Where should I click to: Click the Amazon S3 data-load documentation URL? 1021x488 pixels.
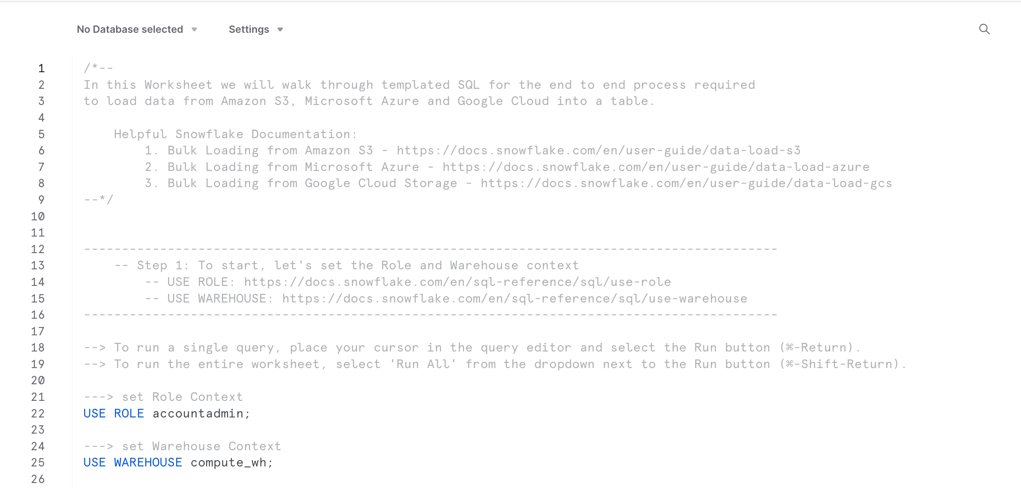[598, 151]
